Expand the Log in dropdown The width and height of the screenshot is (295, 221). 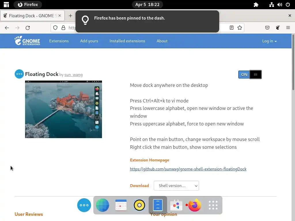pyautogui.click(x=269, y=41)
